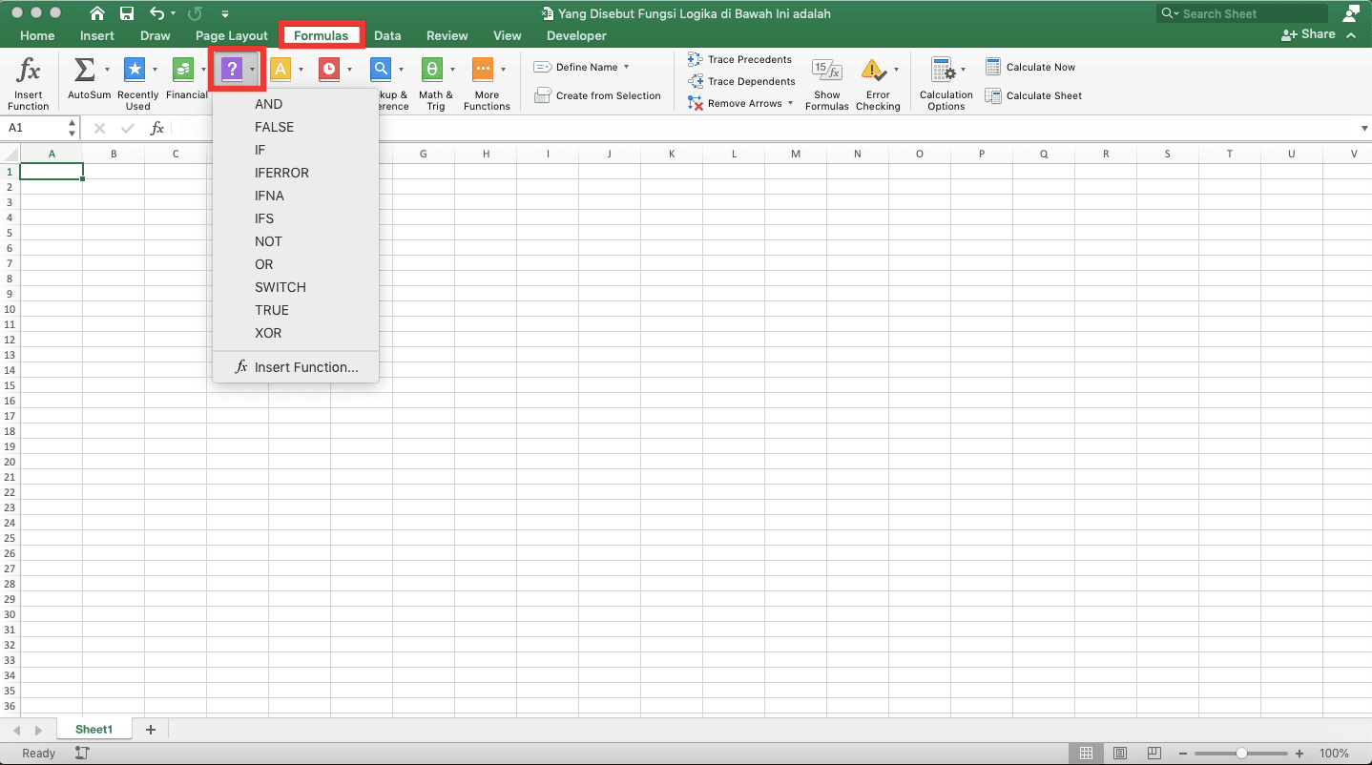Click the Share button

(1308, 34)
